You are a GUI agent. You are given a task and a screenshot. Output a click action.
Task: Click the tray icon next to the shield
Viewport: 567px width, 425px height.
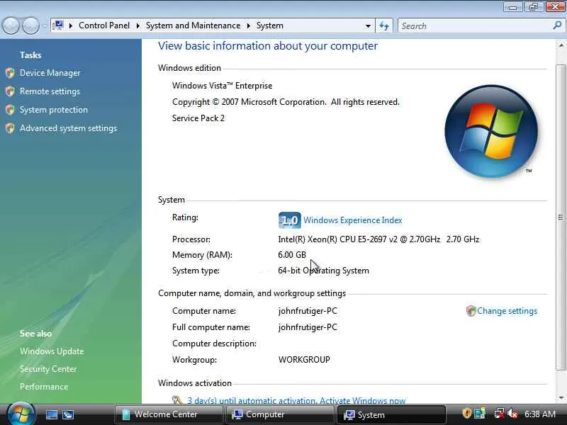coord(480,413)
